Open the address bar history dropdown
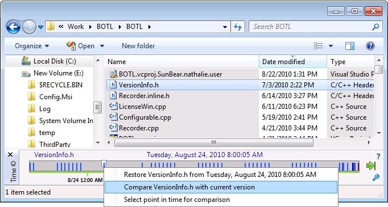The height and width of the screenshot is (207, 388). click(x=225, y=27)
